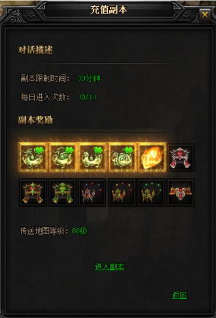
Task: Click the 返回 link to go back
Action: pos(179,295)
